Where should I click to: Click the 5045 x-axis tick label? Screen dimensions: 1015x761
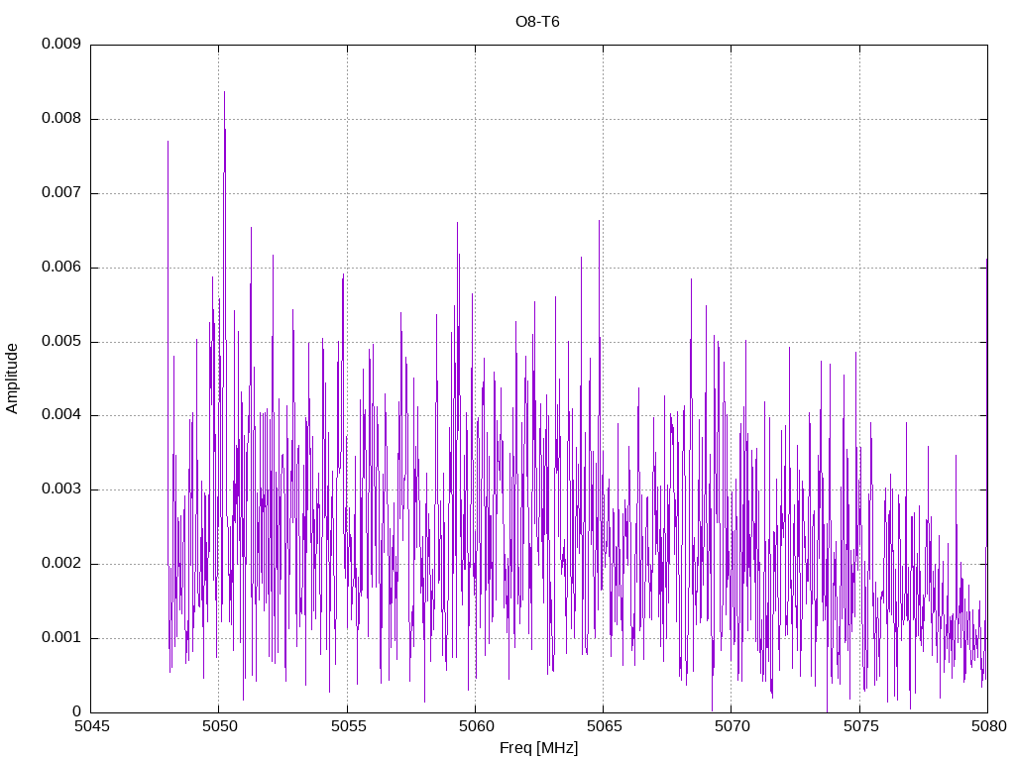click(92, 726)
